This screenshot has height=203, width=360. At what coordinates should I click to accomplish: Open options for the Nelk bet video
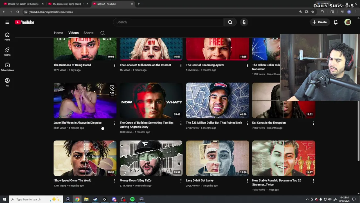point(247,123)
